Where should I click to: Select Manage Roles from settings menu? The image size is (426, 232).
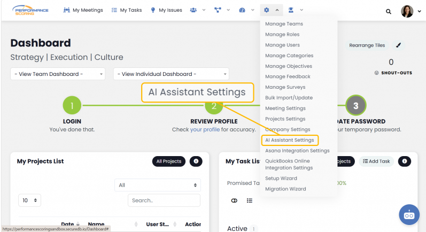pos(282,35)
